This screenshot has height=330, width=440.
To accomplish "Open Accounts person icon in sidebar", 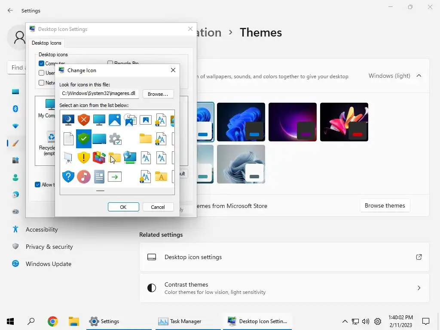I will tap(15, 177).
